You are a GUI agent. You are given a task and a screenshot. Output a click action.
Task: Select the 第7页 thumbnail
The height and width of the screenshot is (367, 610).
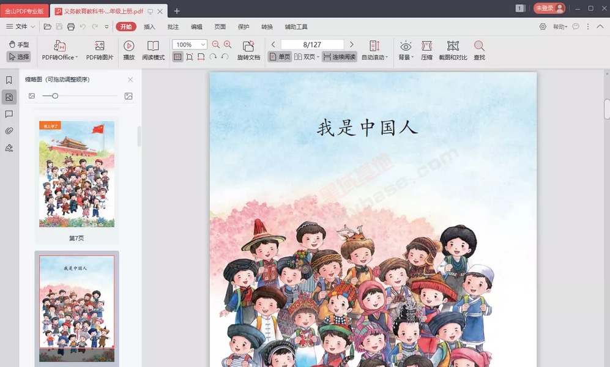pyautogui.click(x=76, y=174)
